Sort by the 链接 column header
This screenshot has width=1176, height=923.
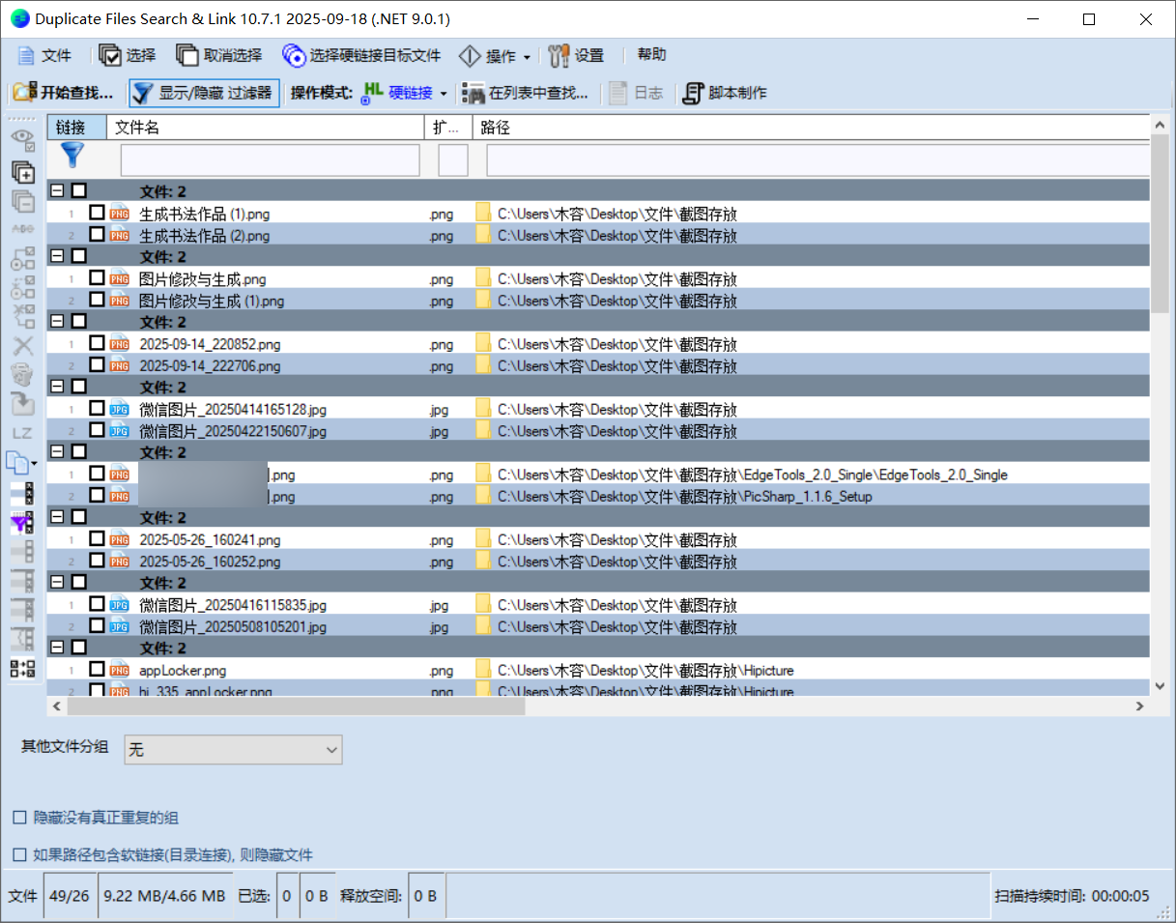click(76, 127)
